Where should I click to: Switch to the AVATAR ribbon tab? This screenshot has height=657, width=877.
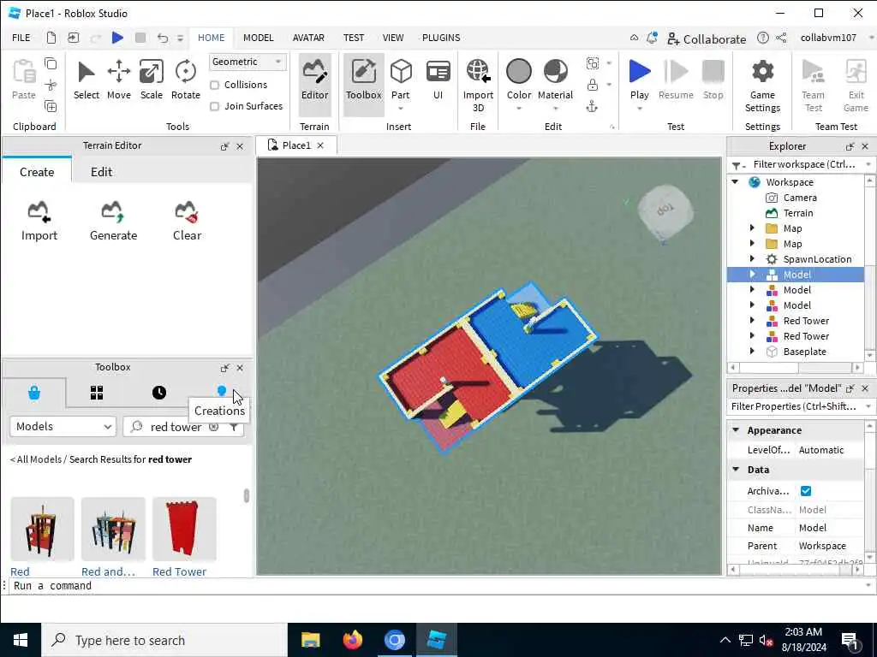pos(308,38)
